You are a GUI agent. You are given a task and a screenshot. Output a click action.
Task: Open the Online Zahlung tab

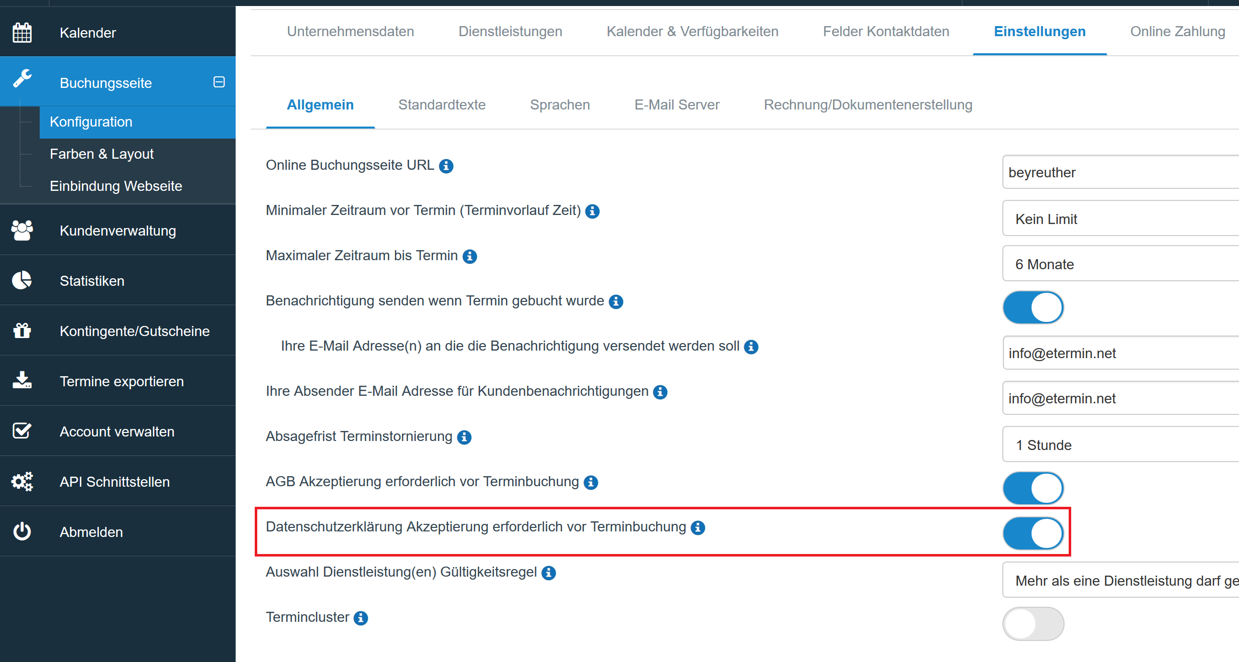tap(1177, 31)
